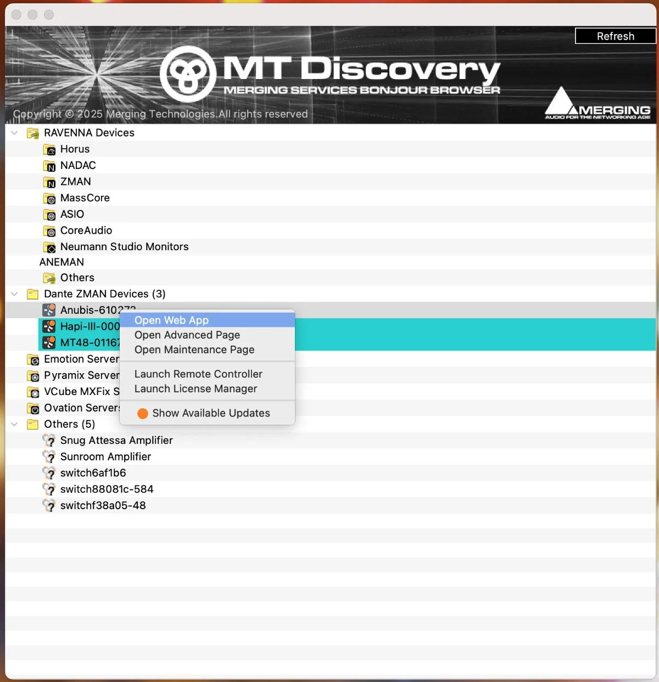659x682 pixels.
Task: Select the switch6af1b6 entry
Action: click(331, 473)
